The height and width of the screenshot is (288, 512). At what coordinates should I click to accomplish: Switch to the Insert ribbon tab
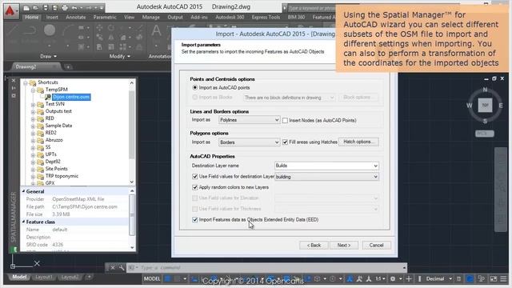click(52, 17)
